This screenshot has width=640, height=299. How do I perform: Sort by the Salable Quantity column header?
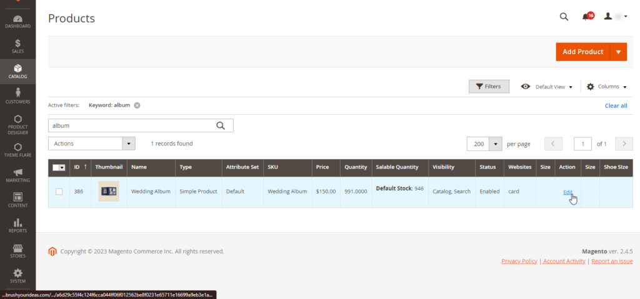400,167
